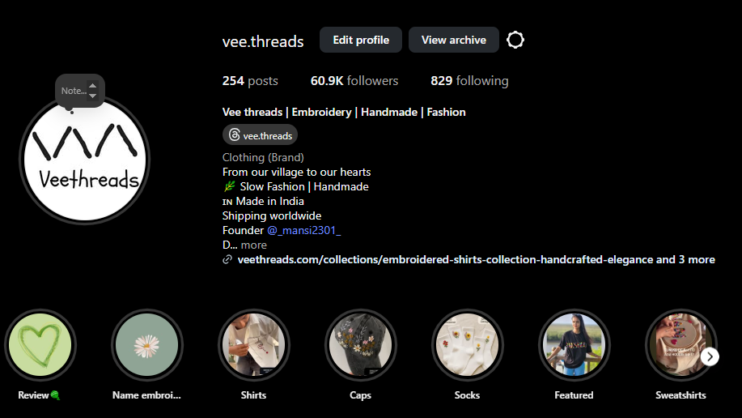The height and width of the screenshot is (418, 742).
Task: Click the link chain icon before veethreads.com
Action: click(x=227, y=259)
